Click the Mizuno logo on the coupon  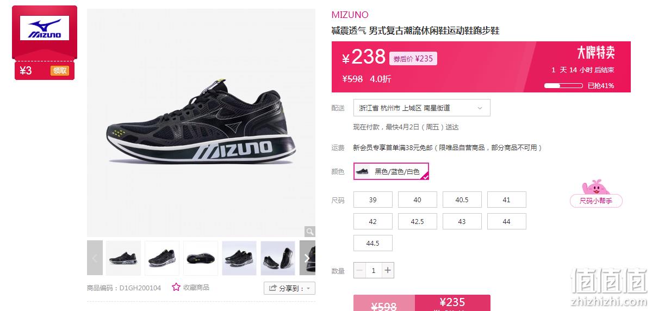point(45,28)
